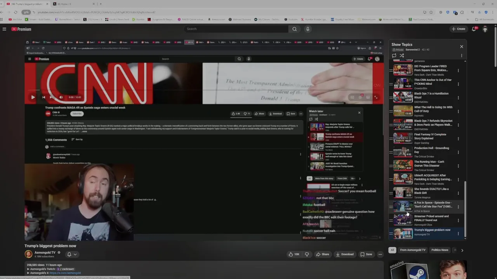Screen dimensions: 497x279
Task: Open the x.com/asmongold description link
Action: [65, 273]
